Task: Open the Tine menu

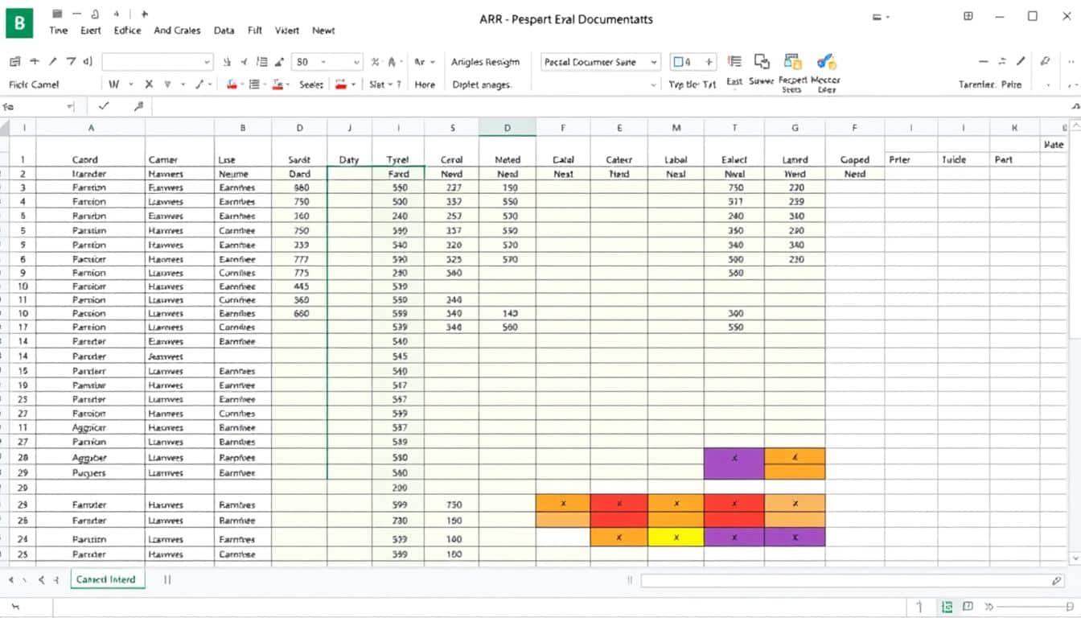Action: [59, 31]
